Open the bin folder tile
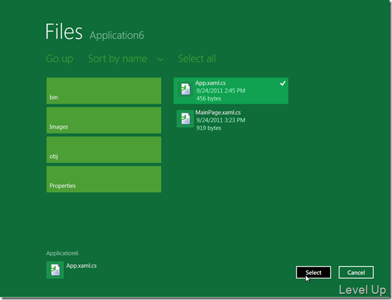The image size is (392, 300). (x=104, y=90)
